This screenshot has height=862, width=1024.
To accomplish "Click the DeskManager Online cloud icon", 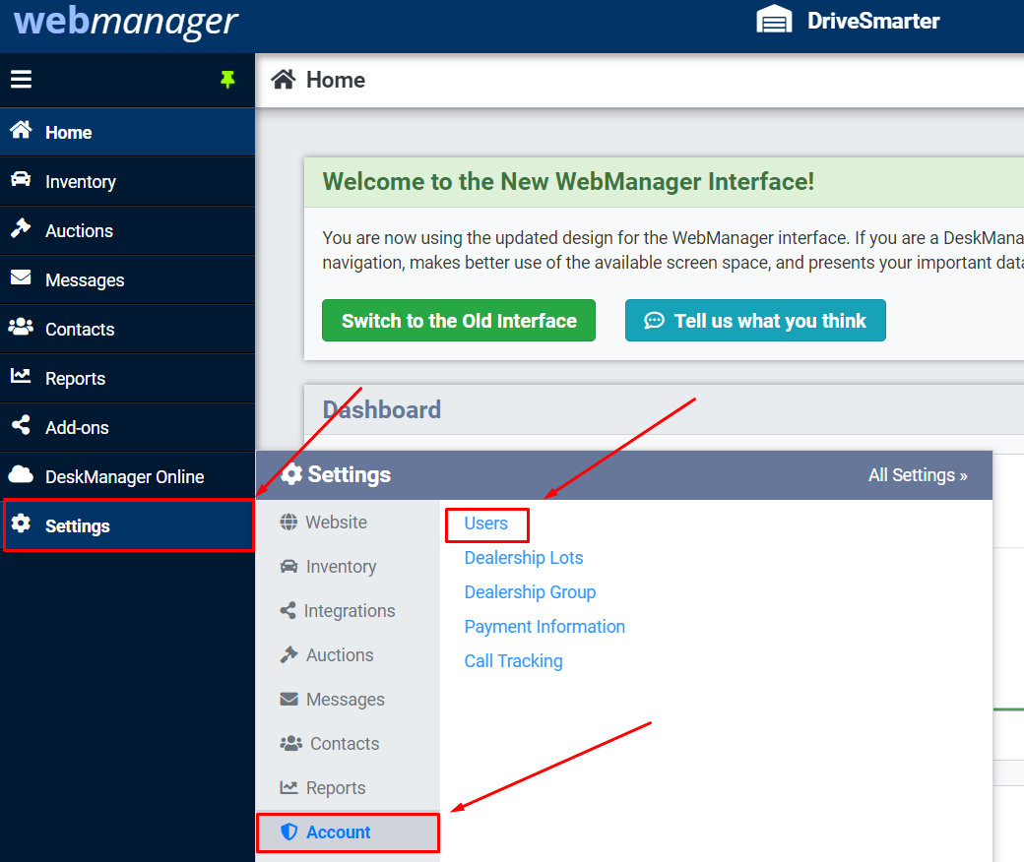I will [x=21, y=475].
